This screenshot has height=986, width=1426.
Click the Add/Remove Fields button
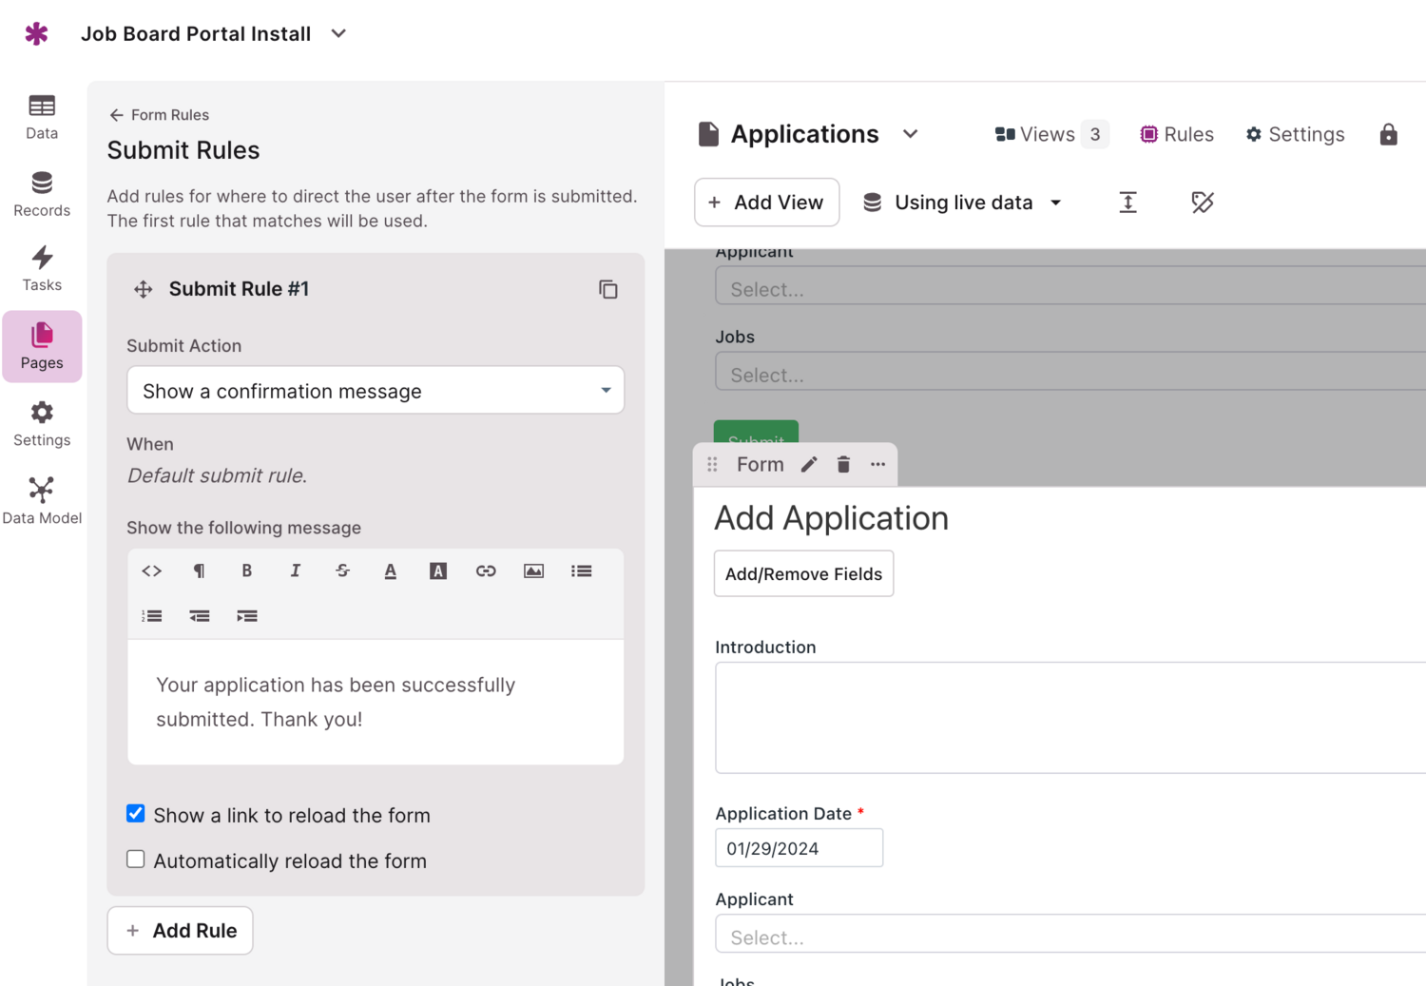803,573
